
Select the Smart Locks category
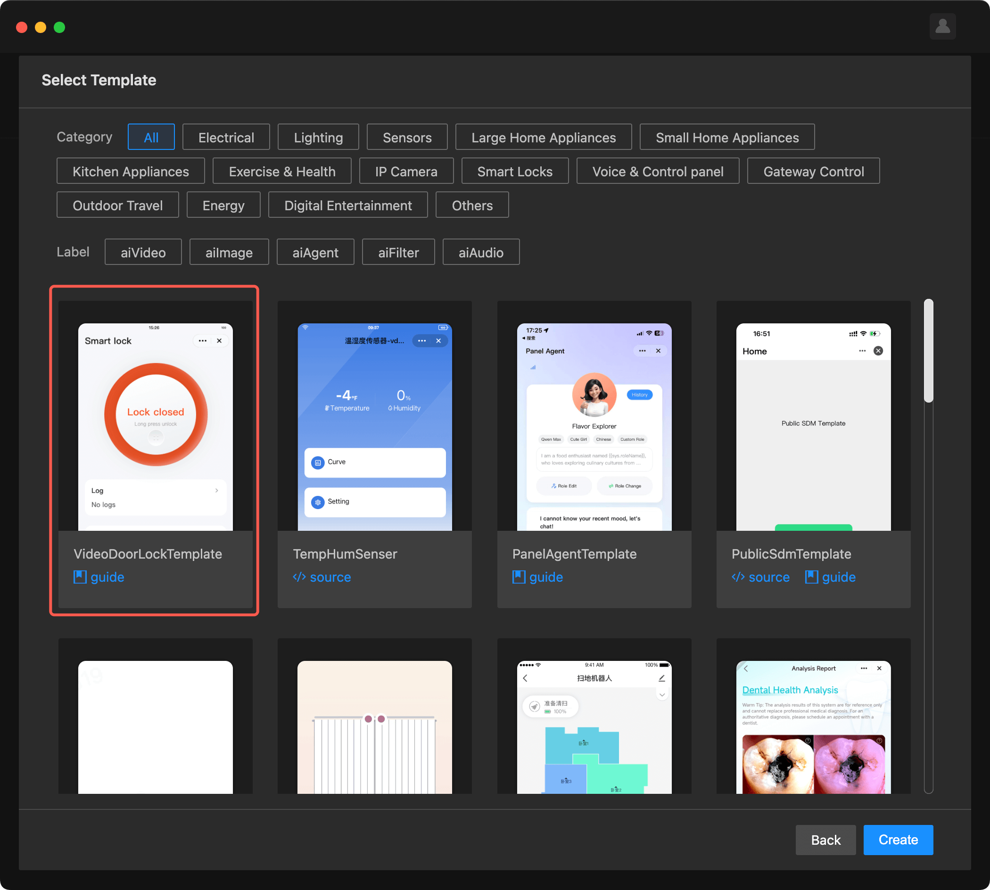point(515,171)
